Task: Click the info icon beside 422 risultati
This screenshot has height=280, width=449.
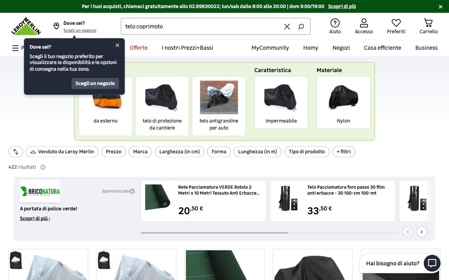Action: 43,167
